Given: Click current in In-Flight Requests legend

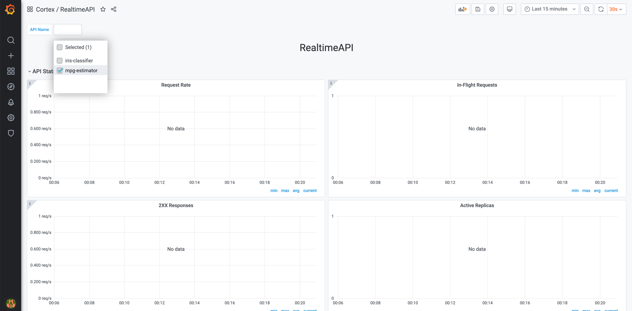Looking at the screenshot, I should [x=611, y=191].
